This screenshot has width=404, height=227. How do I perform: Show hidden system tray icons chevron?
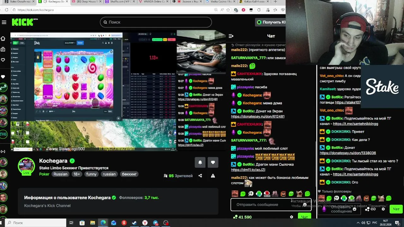click(x=359, y=223)
